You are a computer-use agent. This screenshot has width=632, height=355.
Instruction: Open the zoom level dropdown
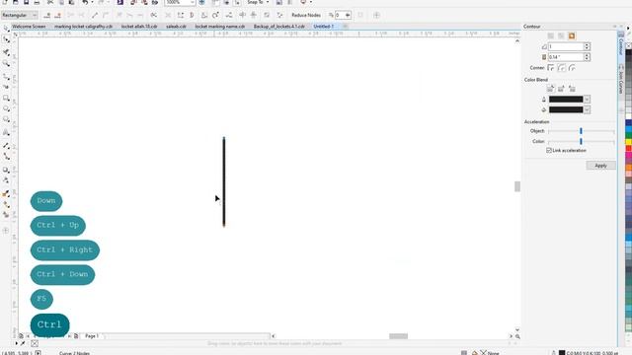[x=193, y=2]
